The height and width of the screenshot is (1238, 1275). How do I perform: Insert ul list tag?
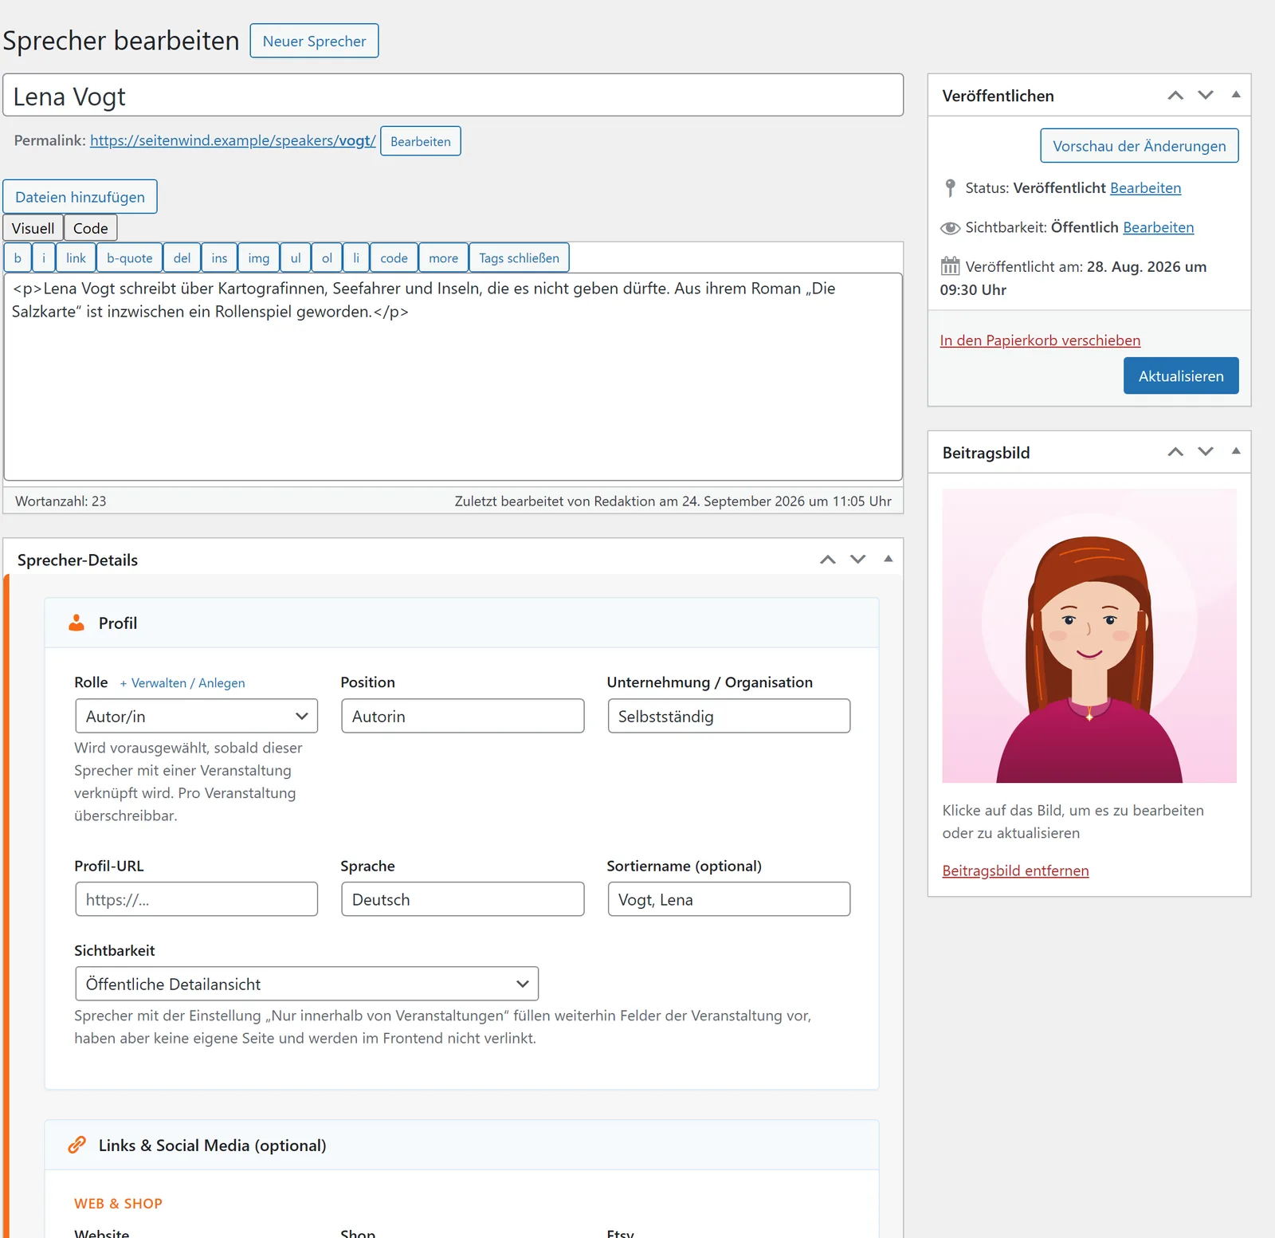pyautogui.click(x=296, y=258)
